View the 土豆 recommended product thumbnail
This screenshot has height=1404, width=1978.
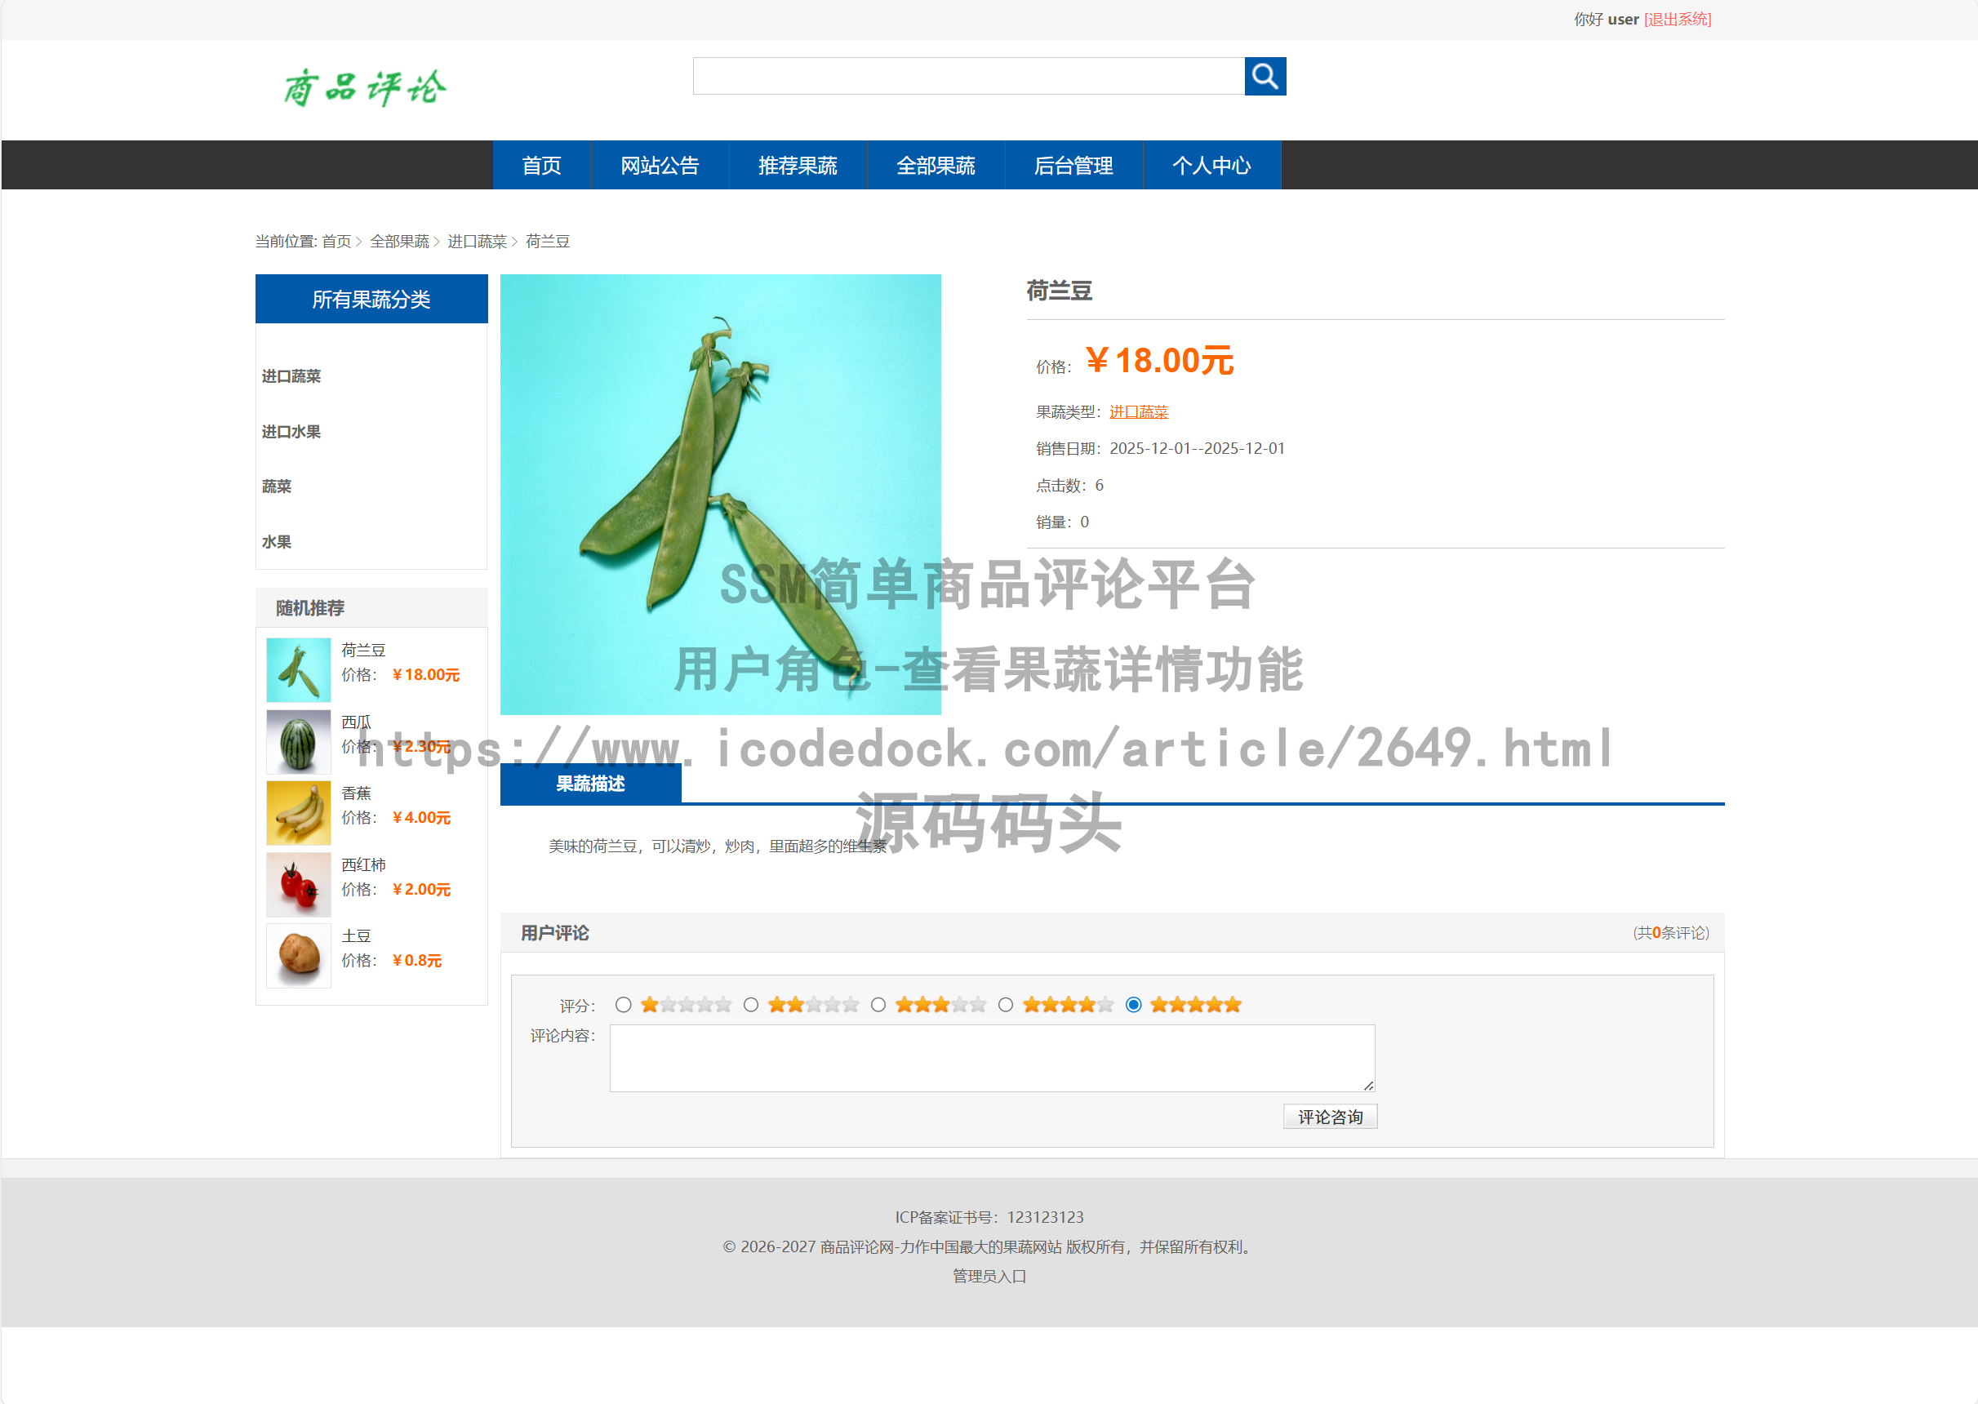[x=298, y=955]
